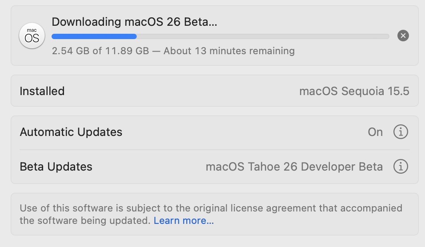The width and height of the screenshot is (425, 247).
Task: Select the "Automatic Updates" label
Action: [x=71, y=132]
